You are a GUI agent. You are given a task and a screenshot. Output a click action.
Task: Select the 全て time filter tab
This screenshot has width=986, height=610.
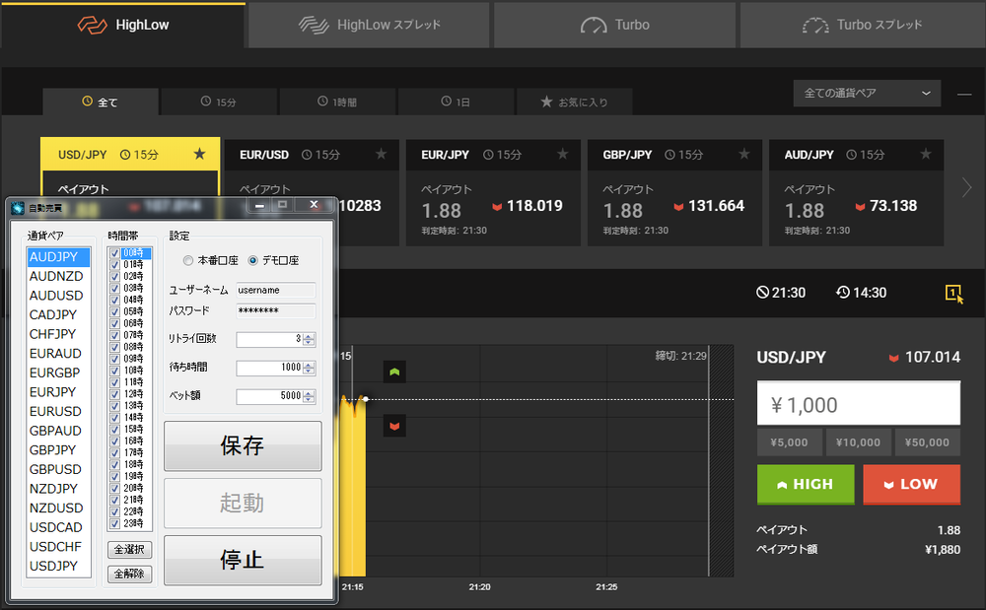pos(101,102)
